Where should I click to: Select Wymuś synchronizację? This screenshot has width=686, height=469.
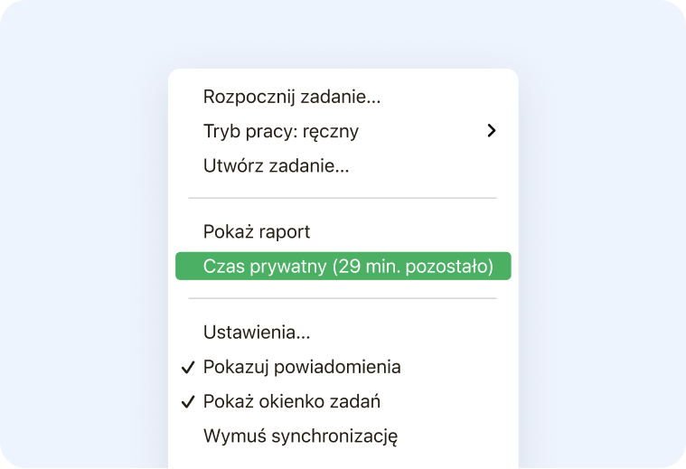coord(301,436)
